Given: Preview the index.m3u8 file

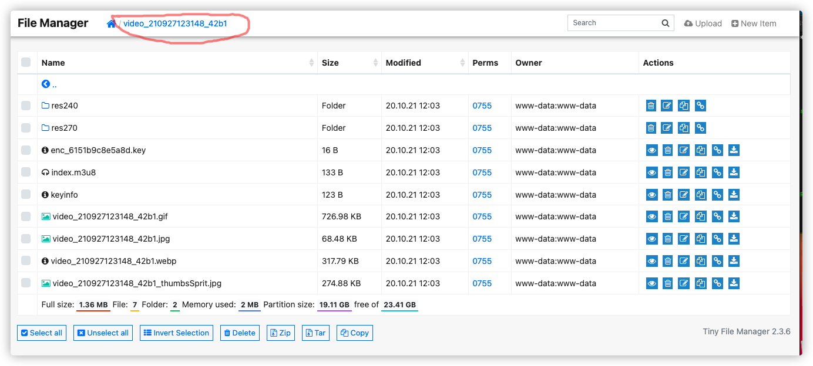Looking at the screenshot, I should click(x=651, y=172).
